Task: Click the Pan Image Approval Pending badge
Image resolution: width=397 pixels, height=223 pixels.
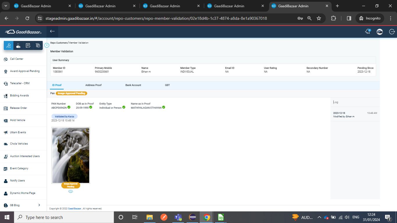Action: coord(71,93)
